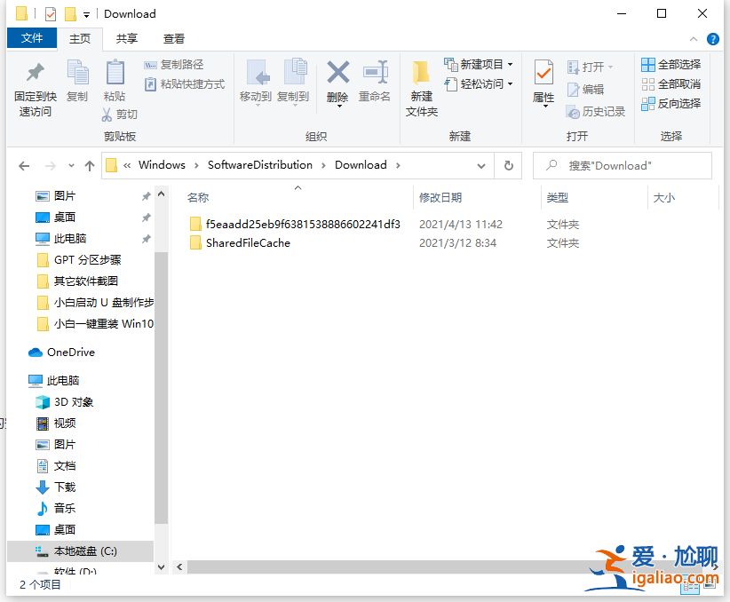
Task: Switch to the 查看 (View) tab
Action: pos(174,38)
